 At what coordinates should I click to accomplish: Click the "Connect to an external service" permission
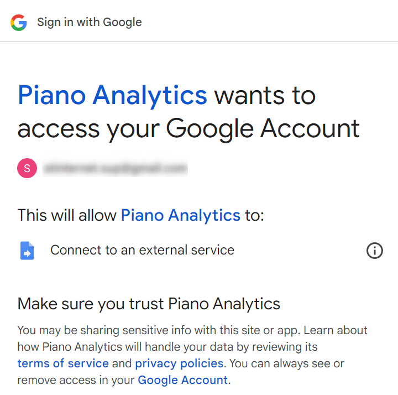click(142, 250)
